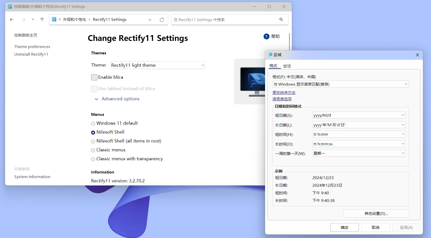Enable the Mica checkbox
This screenshot has height=238, width=431.
point(94,77)
